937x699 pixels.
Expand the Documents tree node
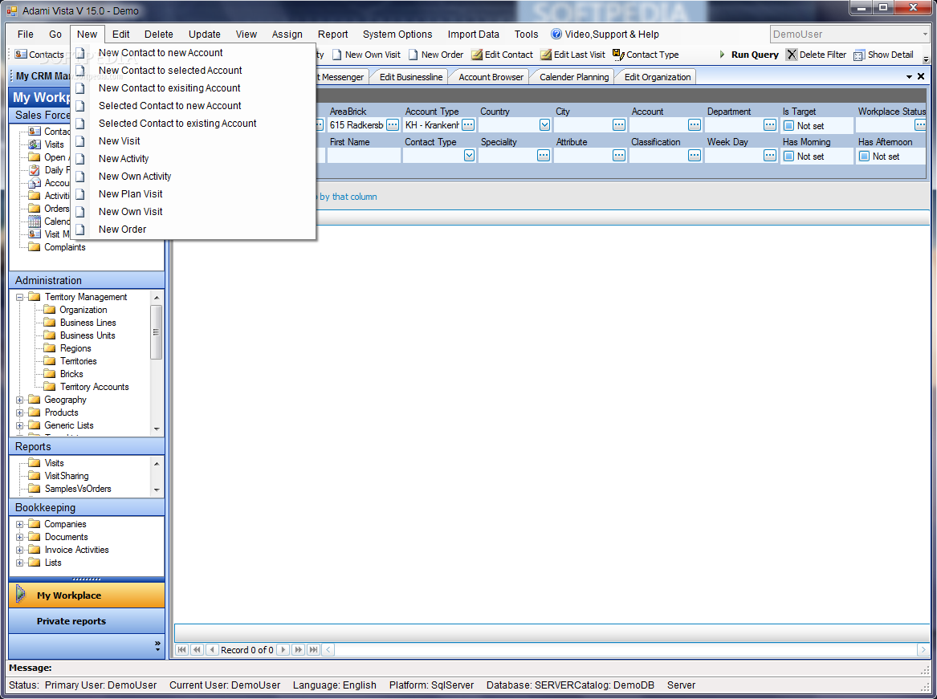[20, 537]
